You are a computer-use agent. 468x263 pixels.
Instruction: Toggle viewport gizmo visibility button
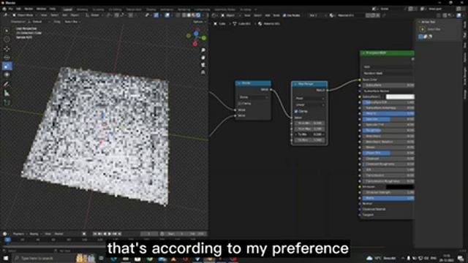pyautogui.click(x=156, y=15)
